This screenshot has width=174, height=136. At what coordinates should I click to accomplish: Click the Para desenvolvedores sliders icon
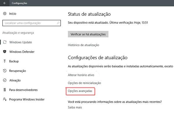point(5,90)
